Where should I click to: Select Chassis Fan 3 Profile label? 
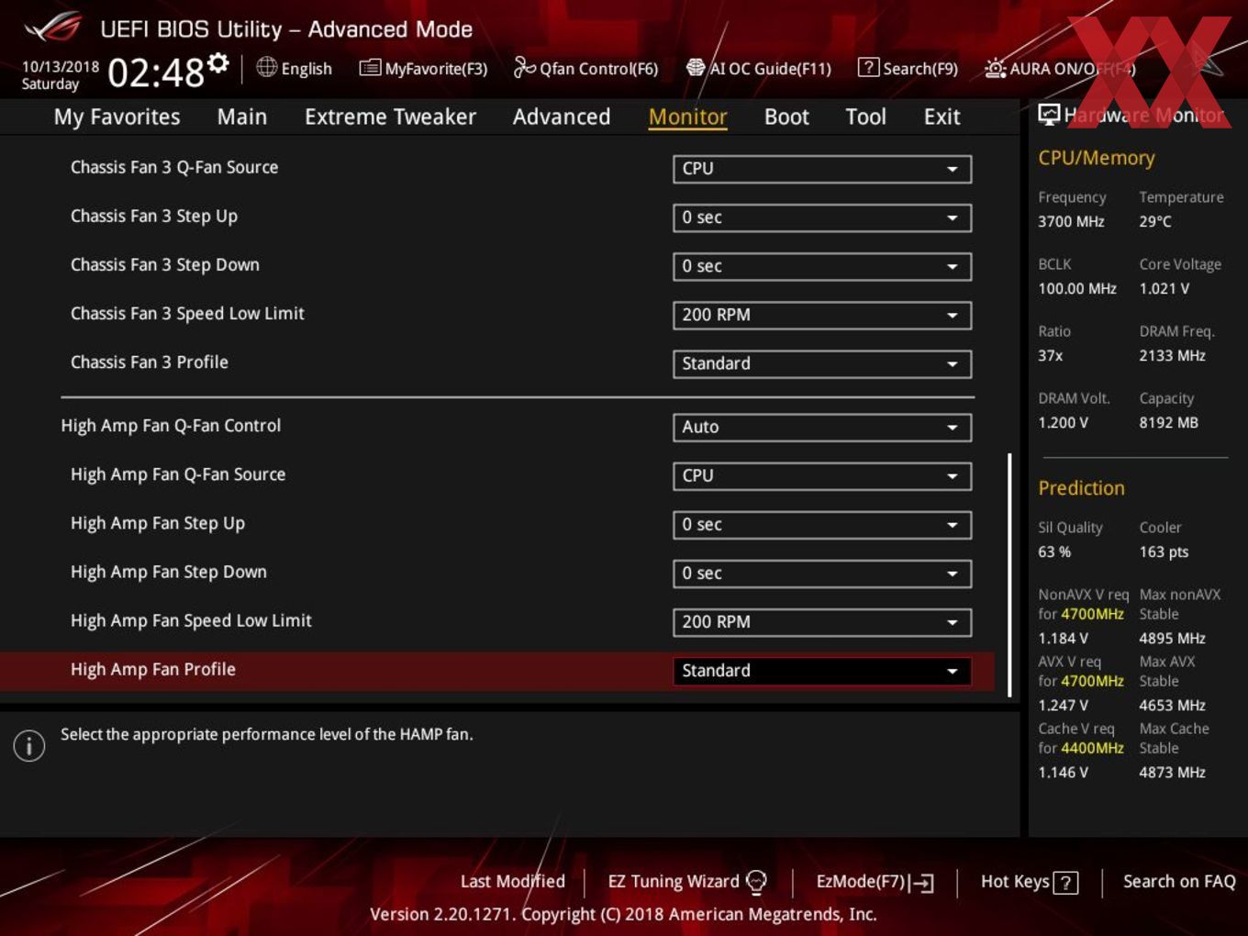[x=150, y=362]
